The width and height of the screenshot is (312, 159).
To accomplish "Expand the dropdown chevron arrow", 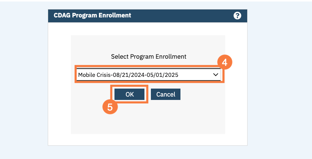I will tap(216, 75).
